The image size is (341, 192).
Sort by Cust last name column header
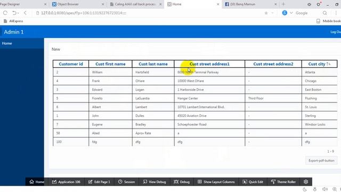pos(153,64)
